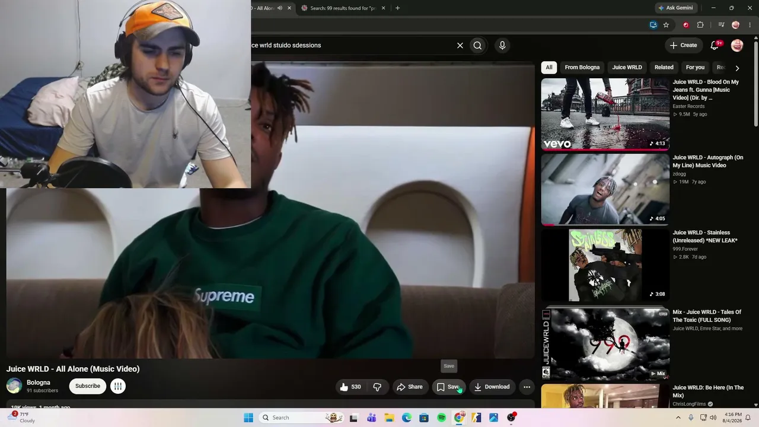Open the taskbar clock and date

pos(733,418)
